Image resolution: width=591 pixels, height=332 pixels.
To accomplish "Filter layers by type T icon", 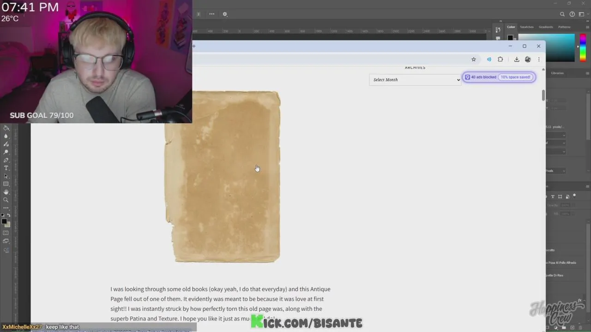I will tap(553, 196).
